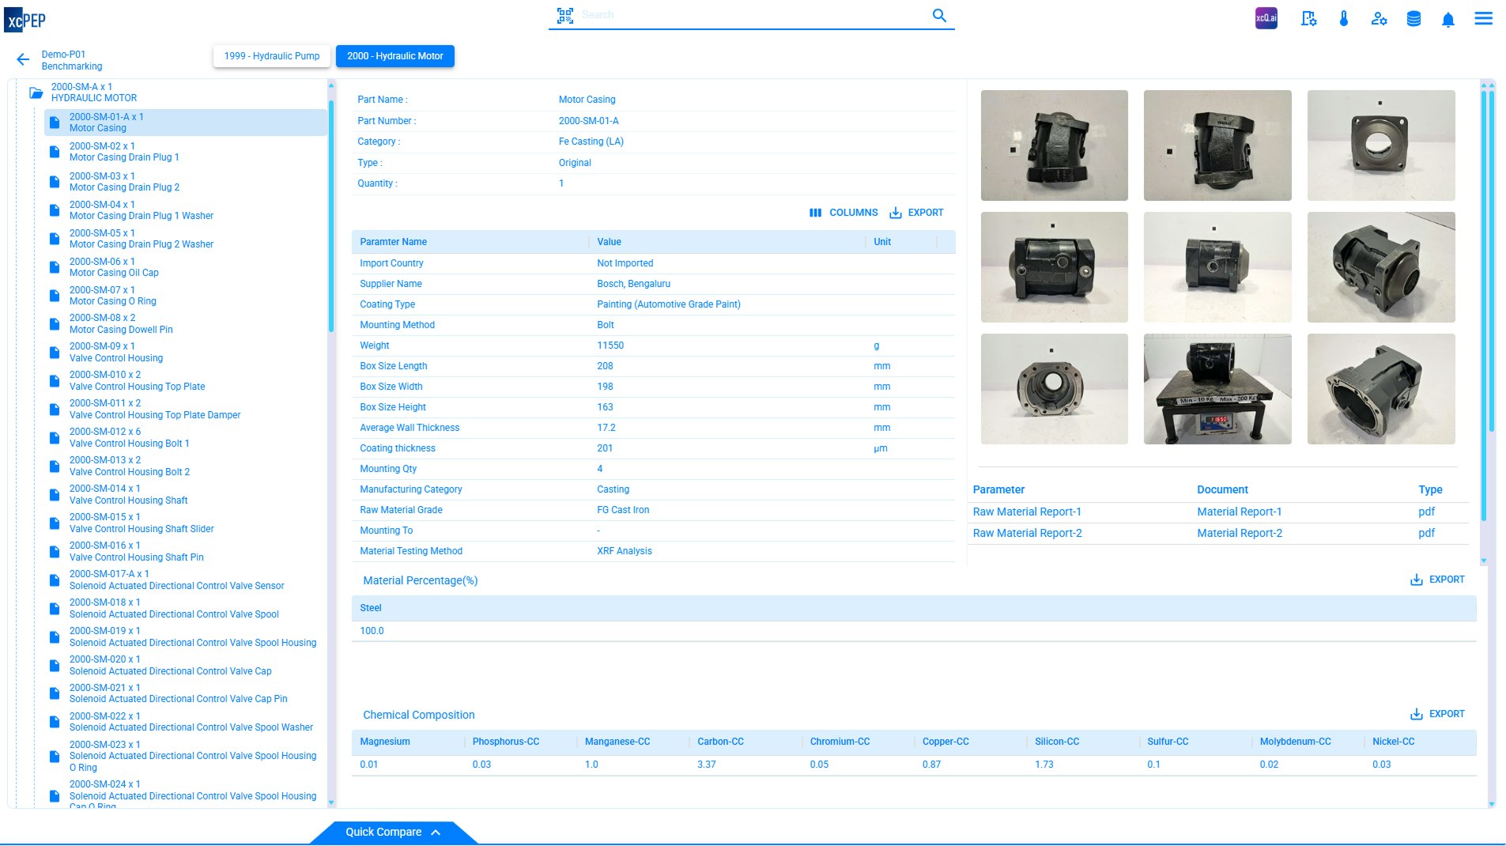
Task: Click EXPORT above parameter table
Action: (x=916, y=213)
